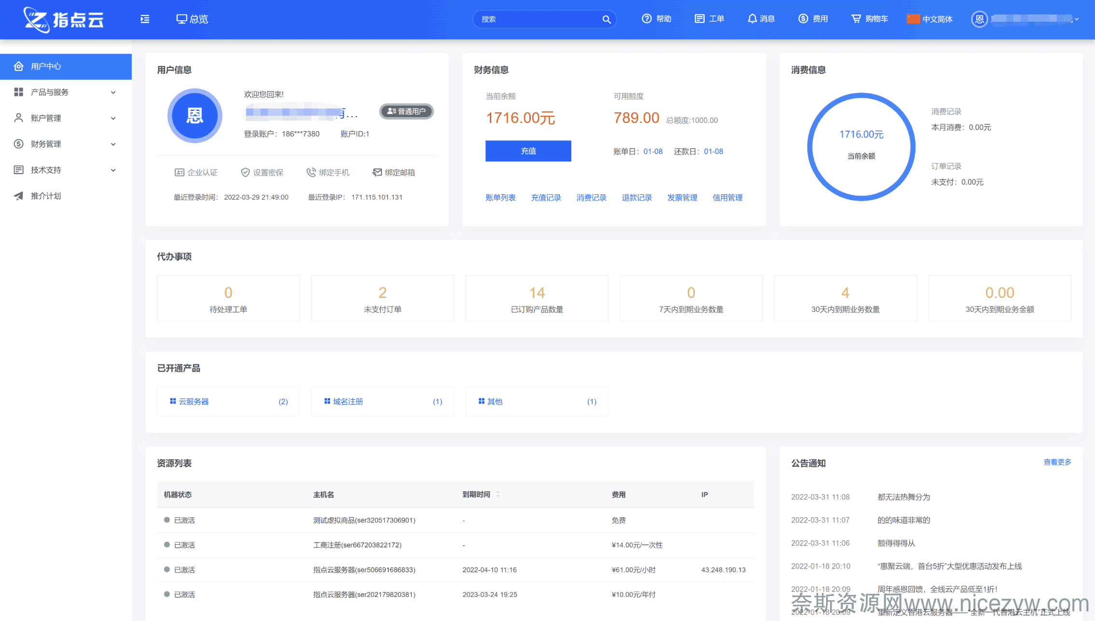
Task: Open announcement 的的味道非常的
Action: pos(903,520)
